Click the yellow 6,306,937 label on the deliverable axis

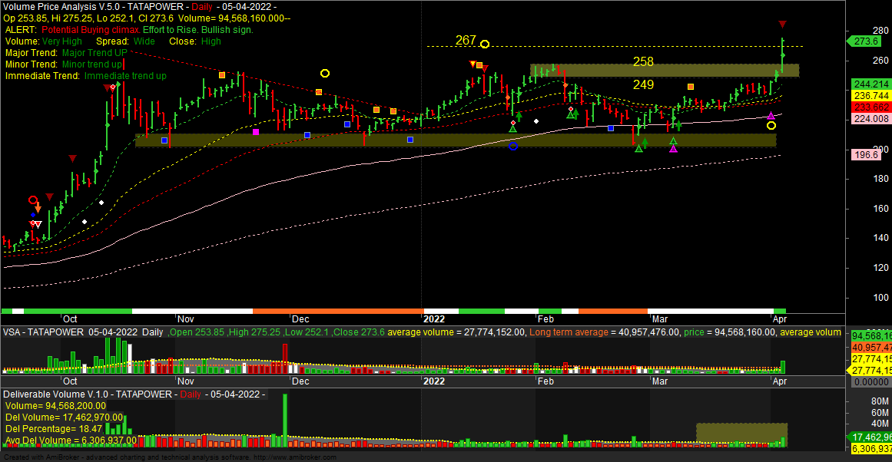click(x=871, y=449)
